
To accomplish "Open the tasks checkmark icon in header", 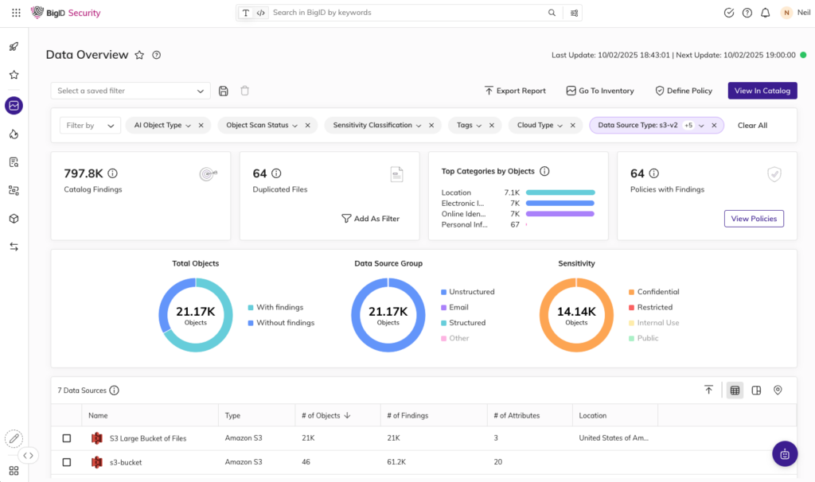I will coord(729,13).
